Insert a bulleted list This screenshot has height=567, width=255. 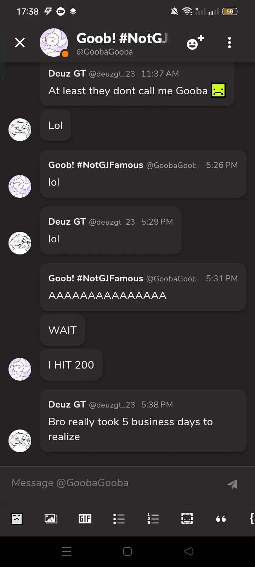click(119, 519)
